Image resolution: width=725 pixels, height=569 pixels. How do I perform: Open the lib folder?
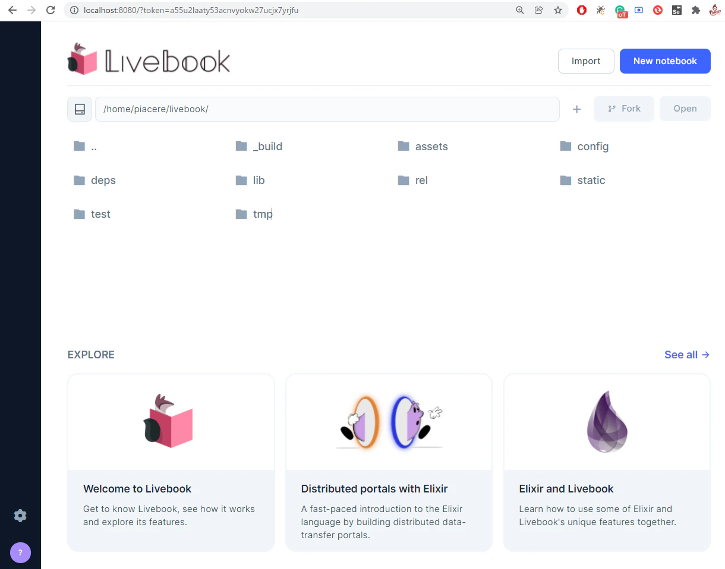pos(250,180)
